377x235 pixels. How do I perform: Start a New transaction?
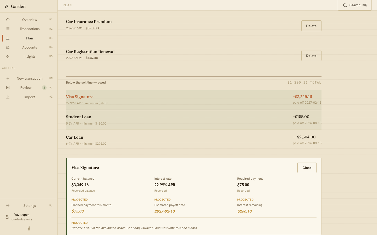30,78
